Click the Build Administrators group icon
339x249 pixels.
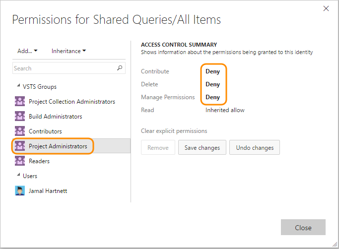pos(20,116)
